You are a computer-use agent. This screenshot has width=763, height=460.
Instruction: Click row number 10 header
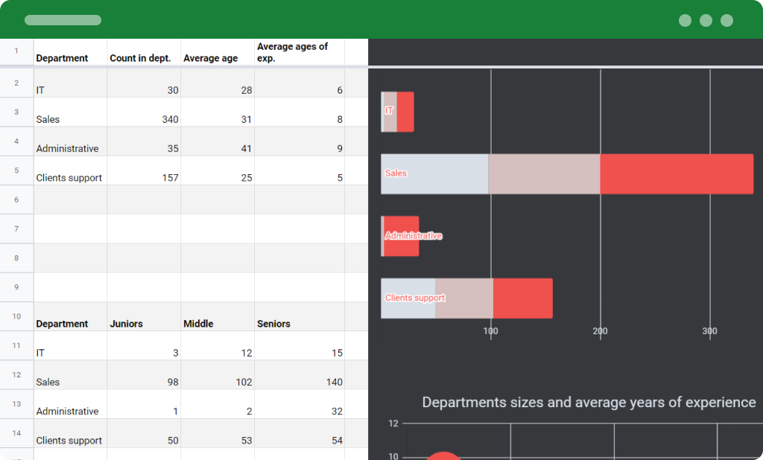coord(16,316)
